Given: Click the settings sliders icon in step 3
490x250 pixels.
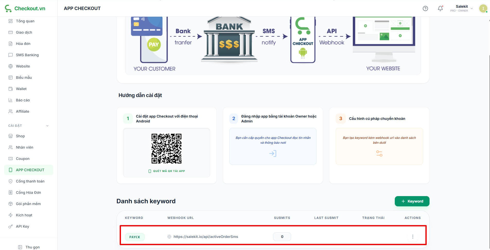Looking at the screenshot, I should [379, 153].
